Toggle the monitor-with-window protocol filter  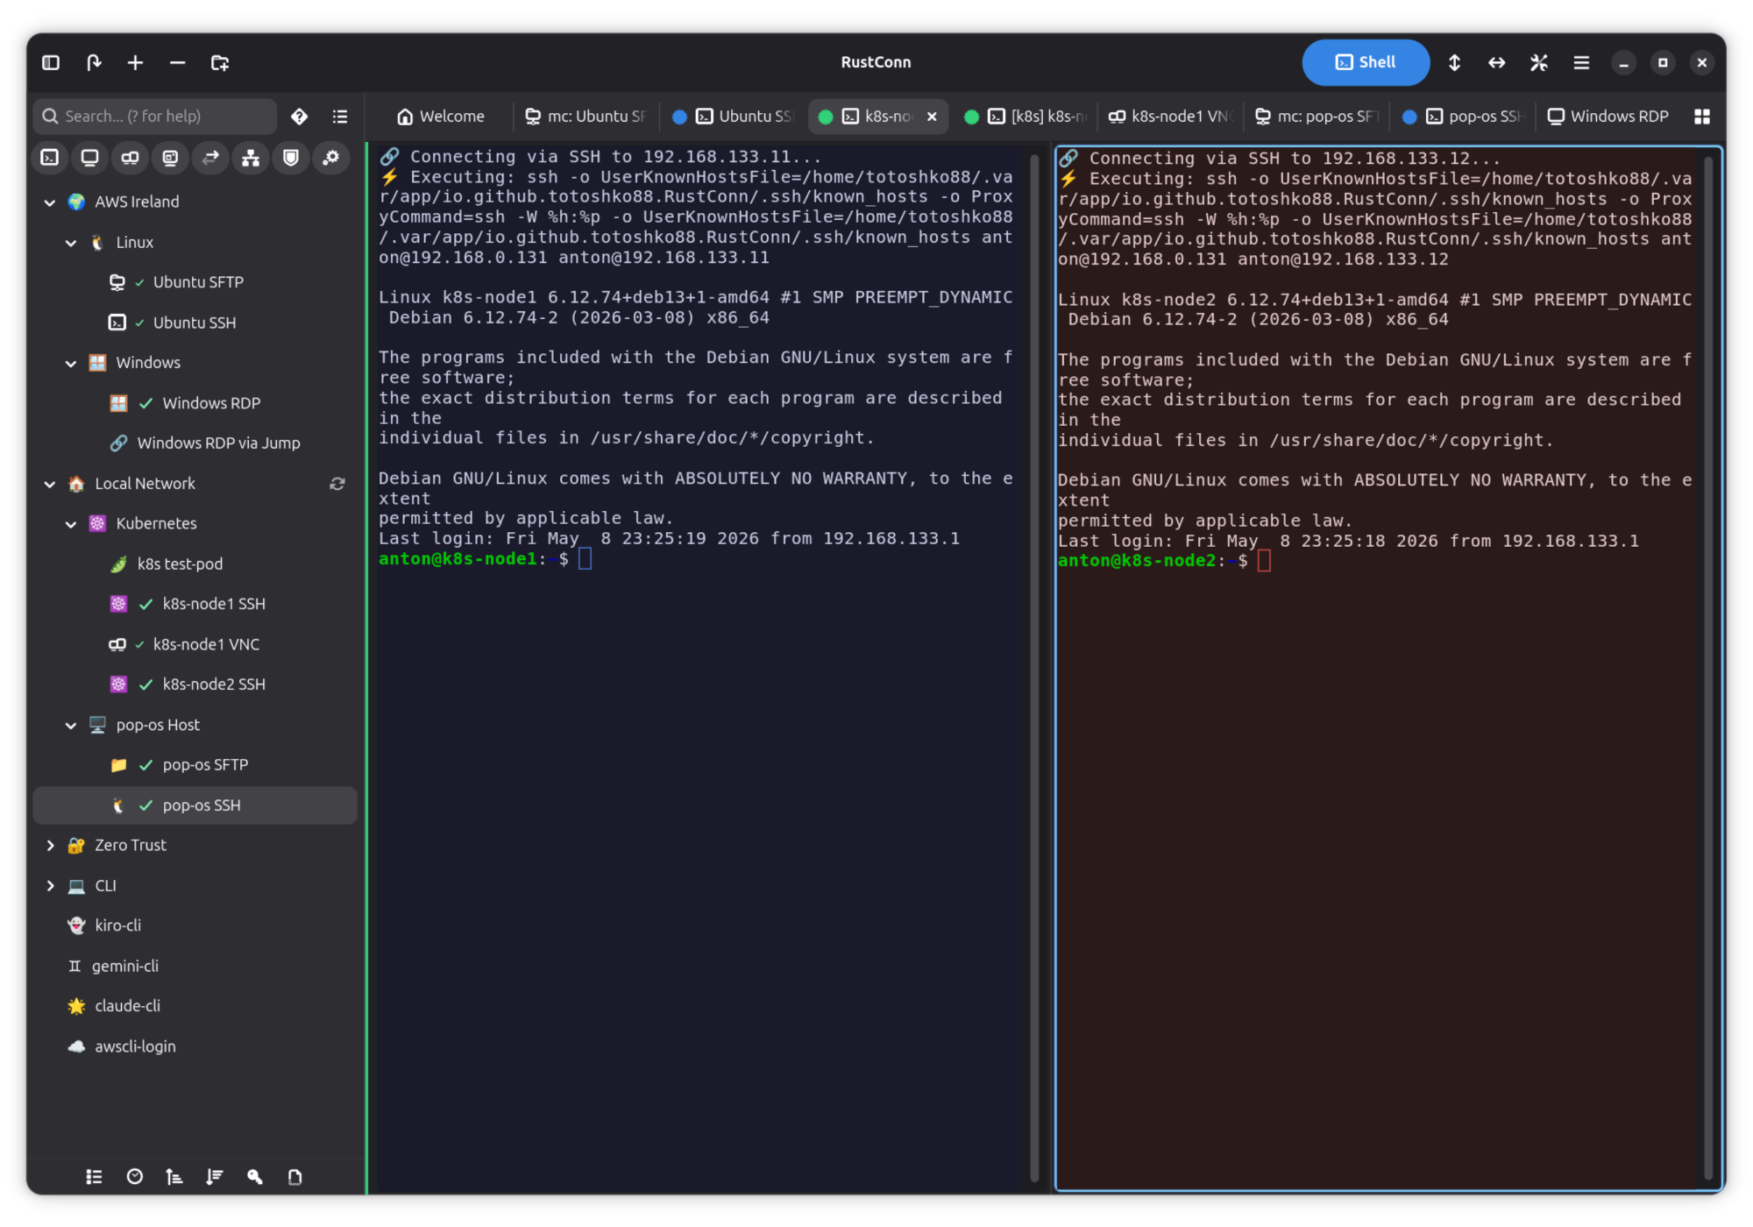(x=170, y=158)
